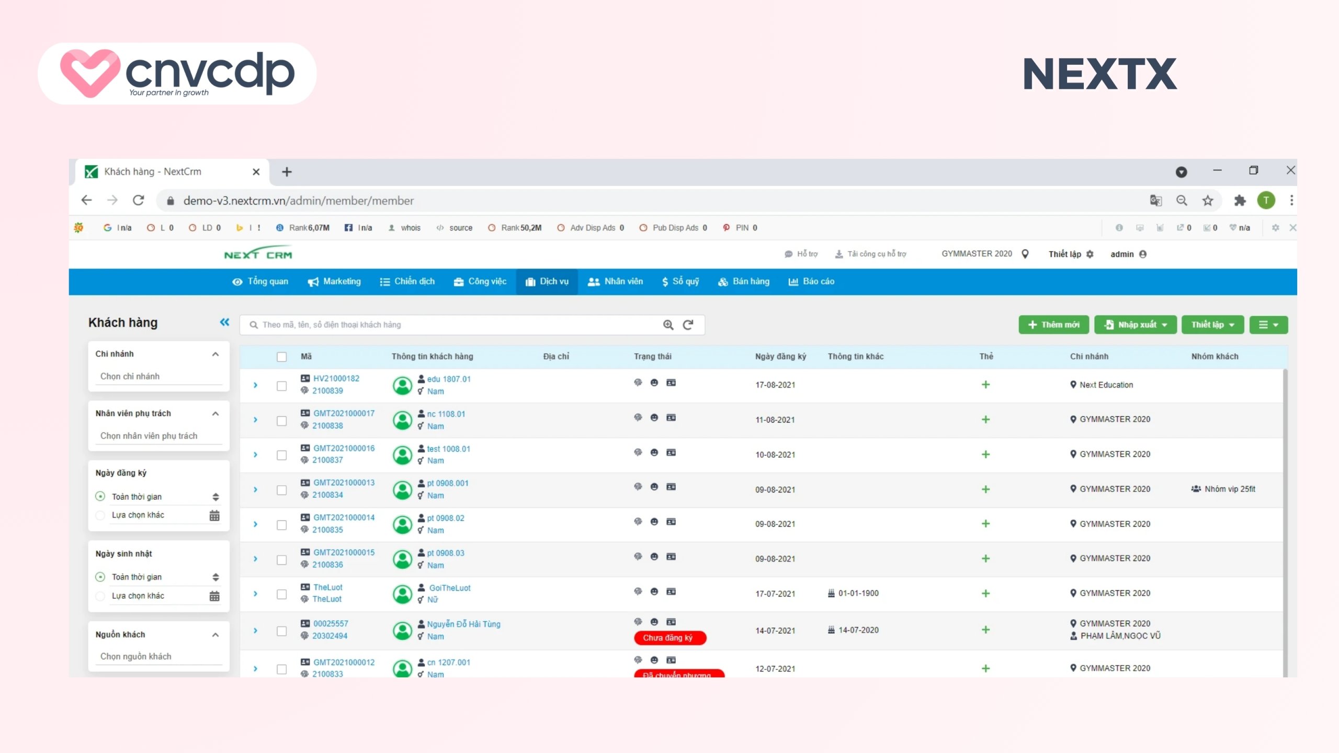Click the location pin next to GYMMASTER 2020

pyautogui.click(x=1025, y=254)
